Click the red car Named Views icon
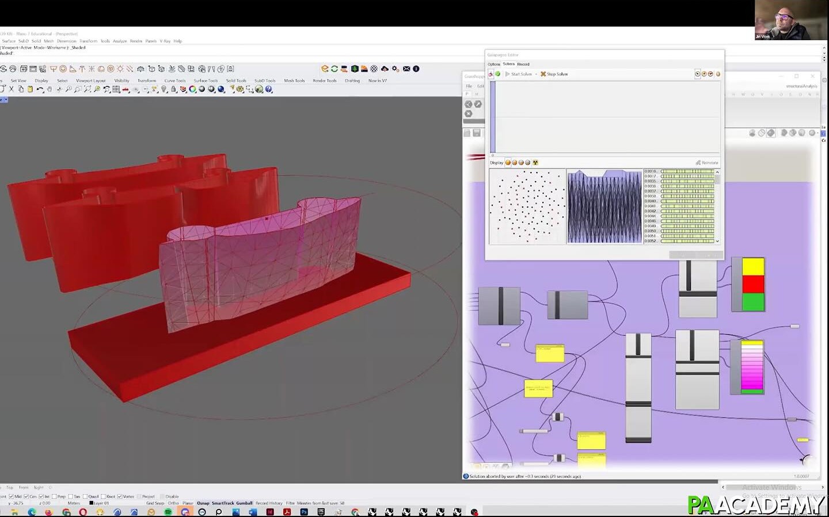The image size is (829, 517). pyautogui.click(x=126, y=89)
